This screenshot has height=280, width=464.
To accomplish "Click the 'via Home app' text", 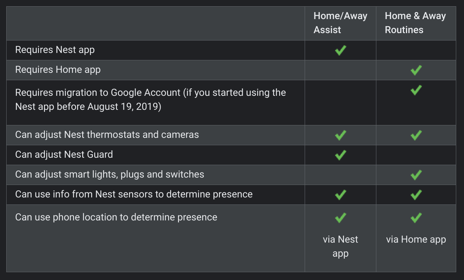I will pyautogui.click(x=416, y=239).
